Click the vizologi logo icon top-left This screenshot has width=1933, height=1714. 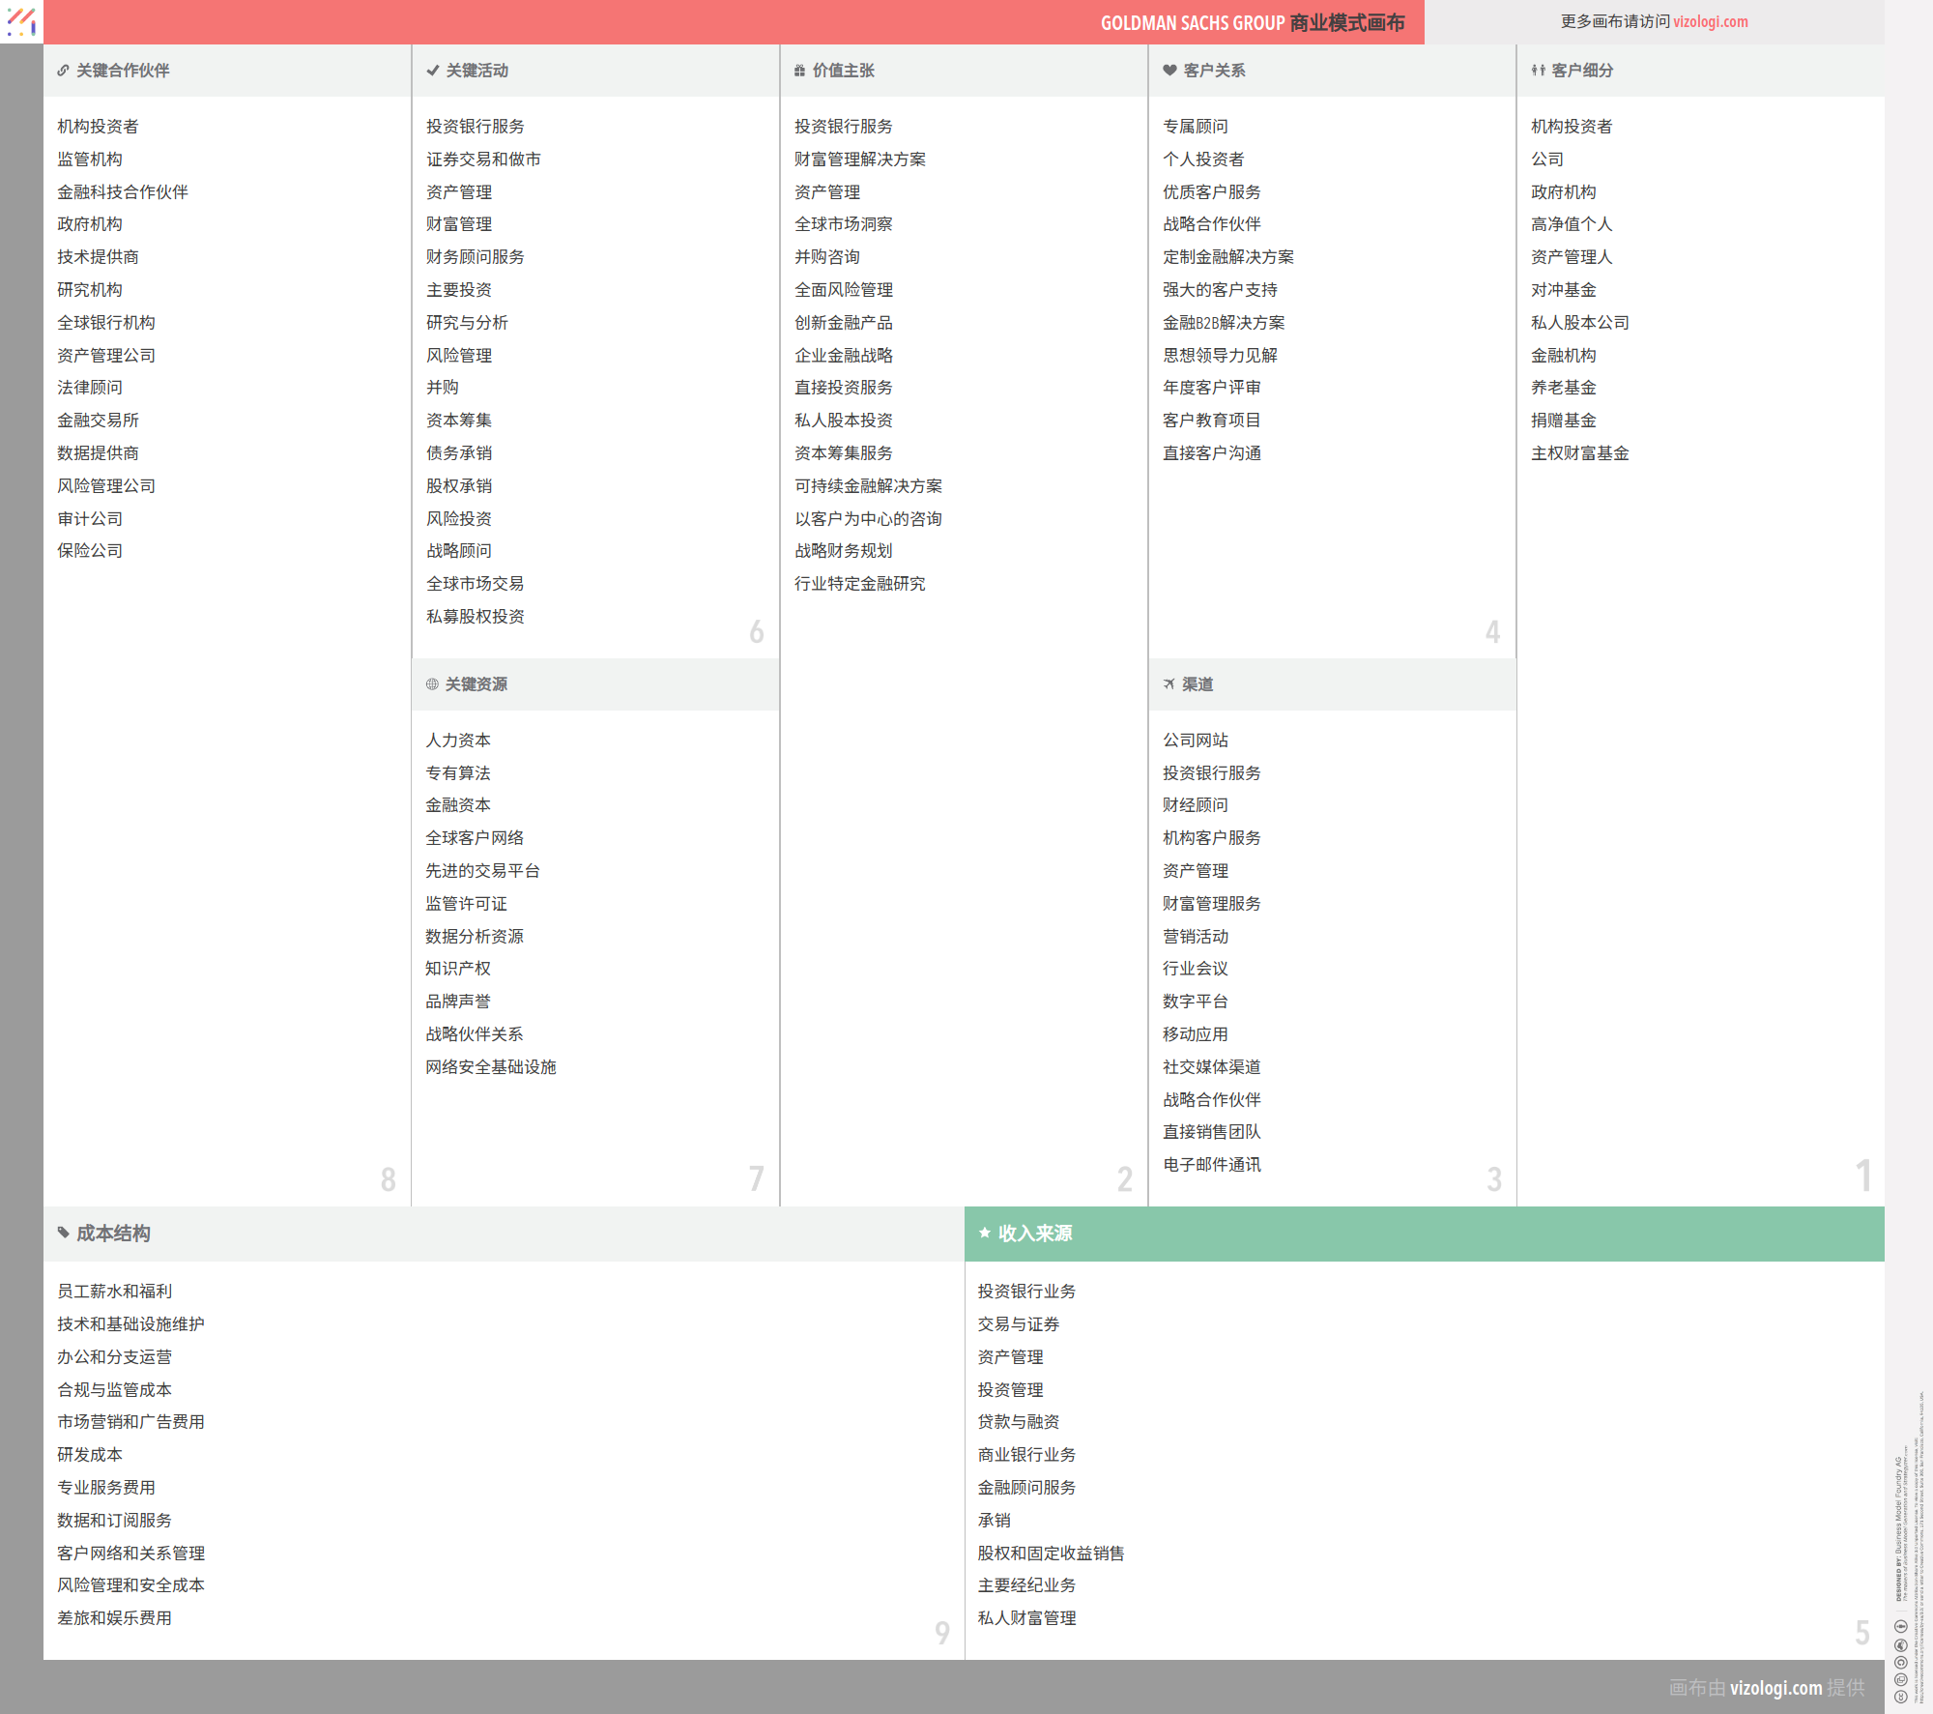pyautogui.click(x=21, y=21)
